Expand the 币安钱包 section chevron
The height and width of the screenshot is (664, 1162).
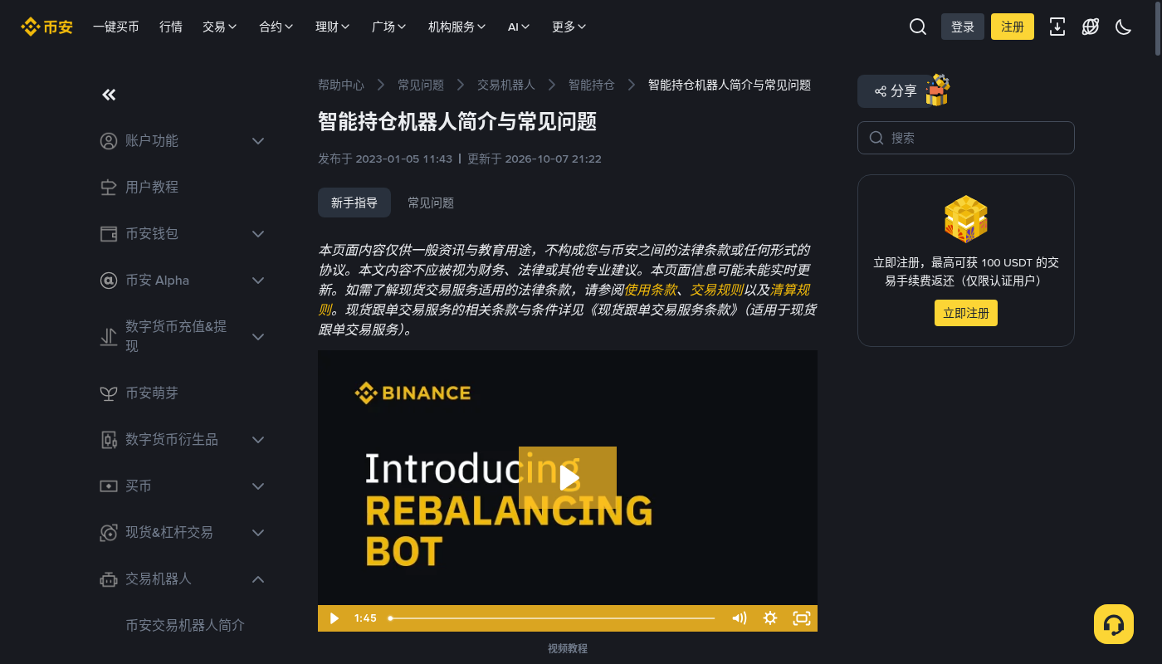(258, 234)
